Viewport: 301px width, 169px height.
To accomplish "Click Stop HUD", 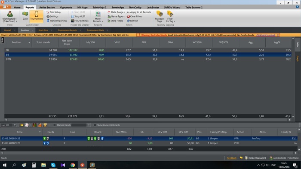I will pyautogui.click(x=78, y=16).
